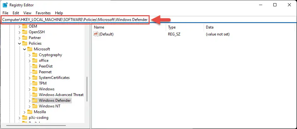
Task: Click the registry address bar path
Action: [x=75, y=20]
